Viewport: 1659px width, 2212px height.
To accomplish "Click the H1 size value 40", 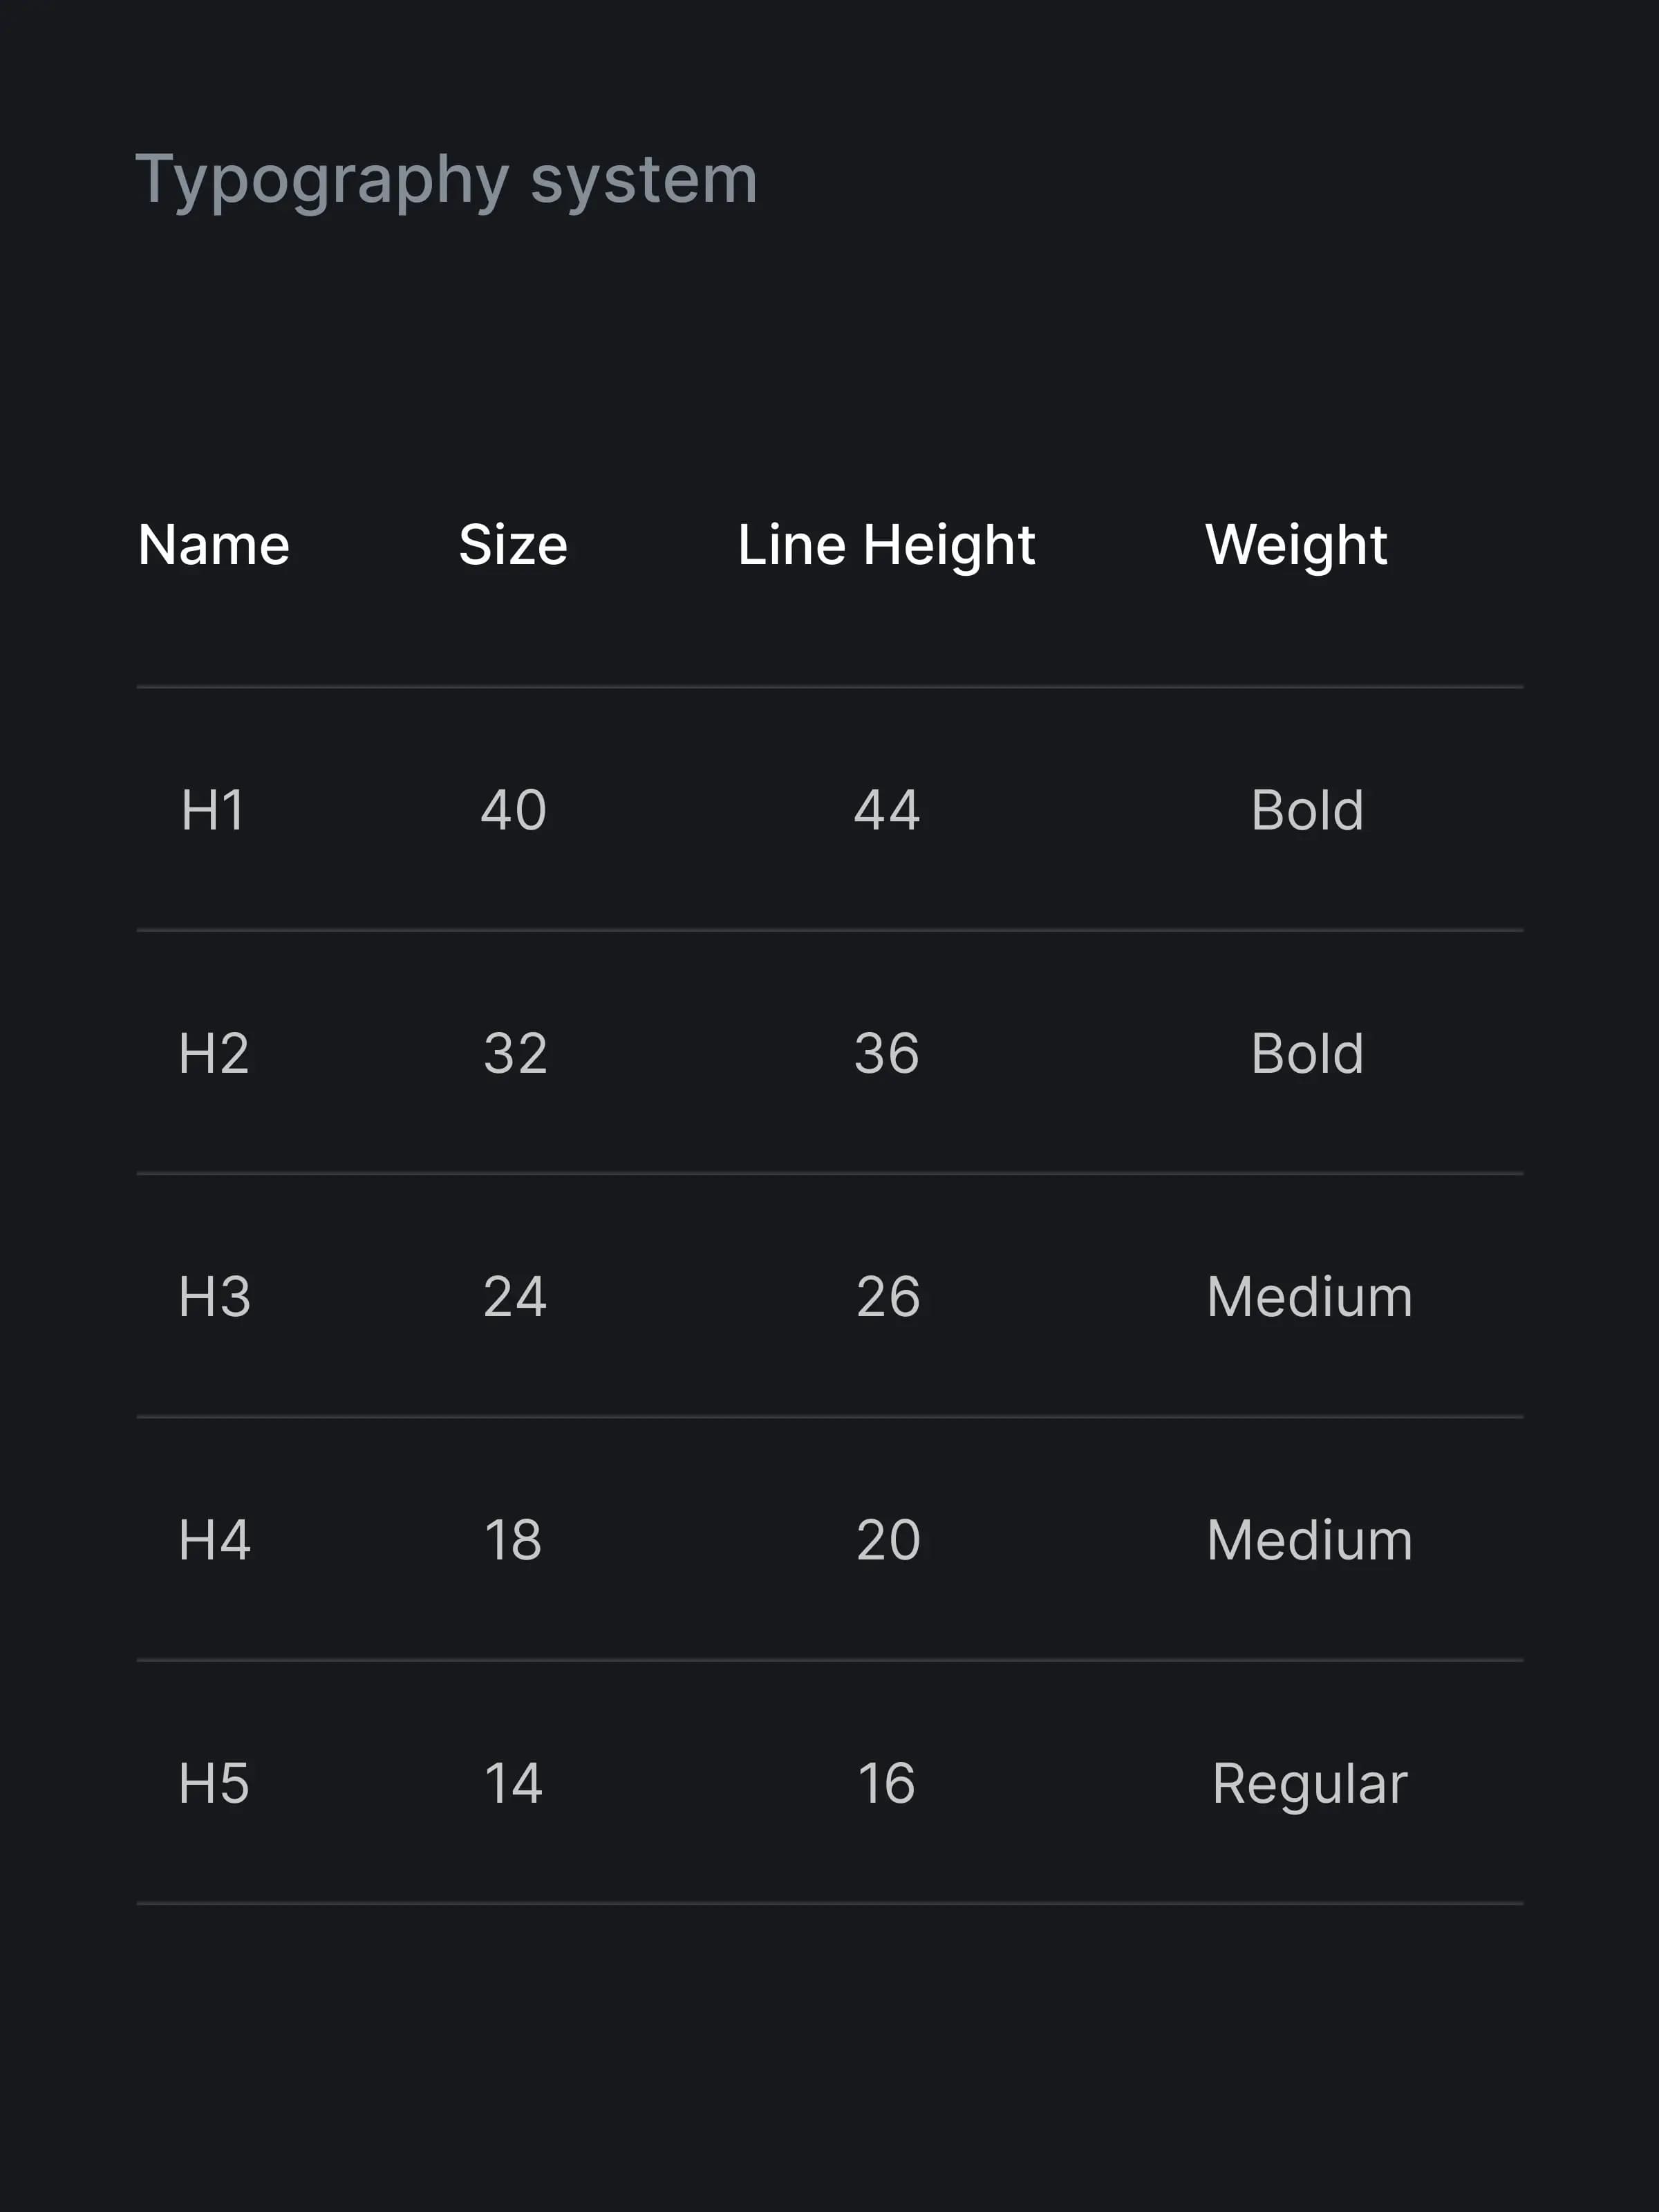I will [514, 810].
